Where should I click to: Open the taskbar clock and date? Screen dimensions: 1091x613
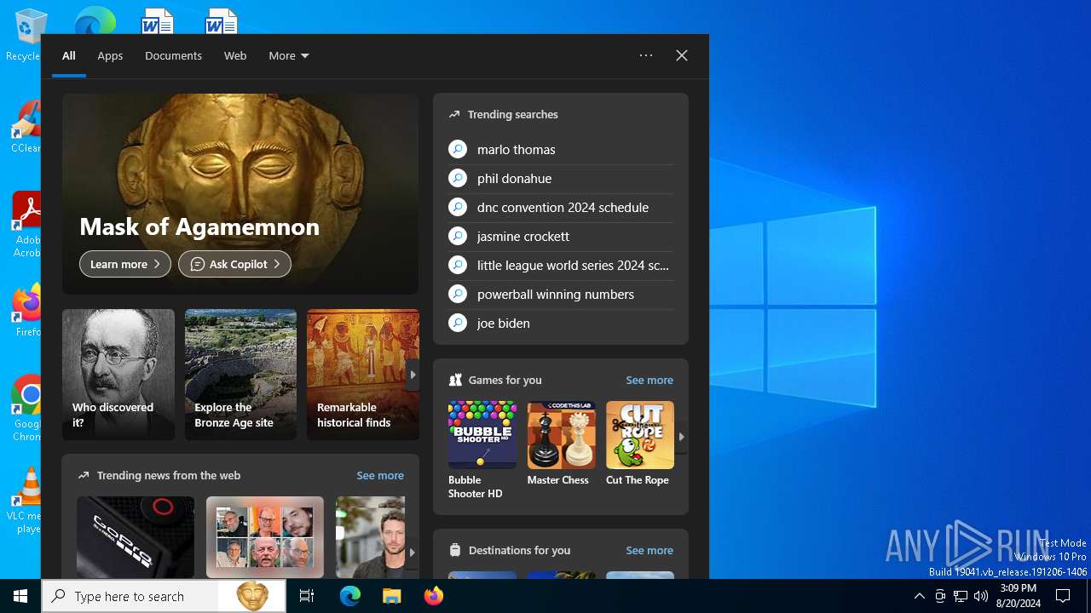(1019, 596)
